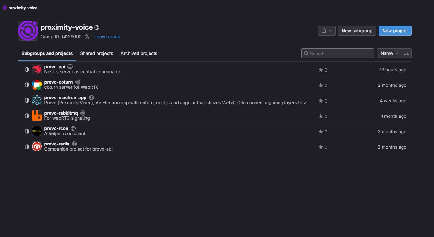434x237 pixels.
Task: Click the New project button
Action: point(395,31)
